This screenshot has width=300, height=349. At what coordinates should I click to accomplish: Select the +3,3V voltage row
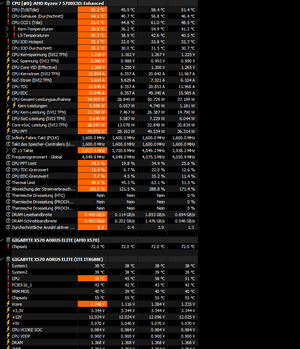coord(102,311)
